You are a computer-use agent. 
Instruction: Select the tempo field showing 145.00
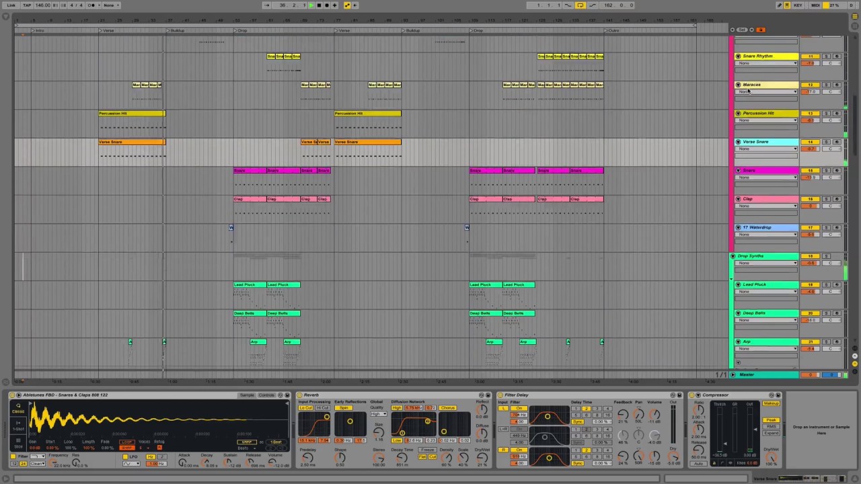point(42,5)
